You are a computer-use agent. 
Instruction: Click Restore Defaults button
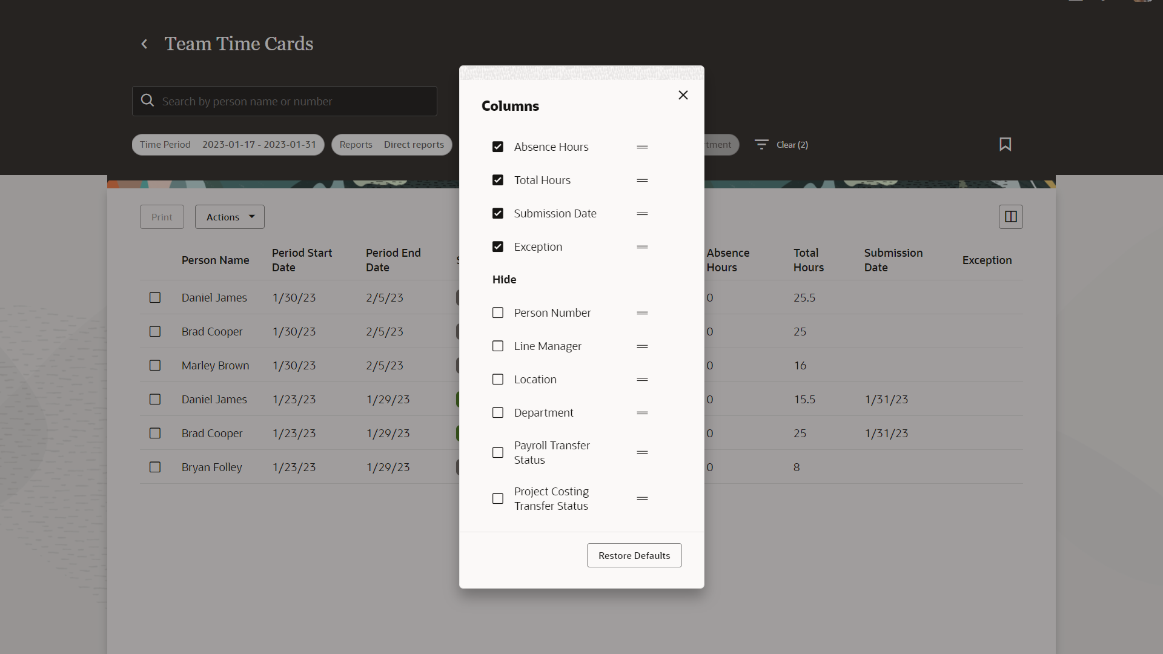[634, 555]
